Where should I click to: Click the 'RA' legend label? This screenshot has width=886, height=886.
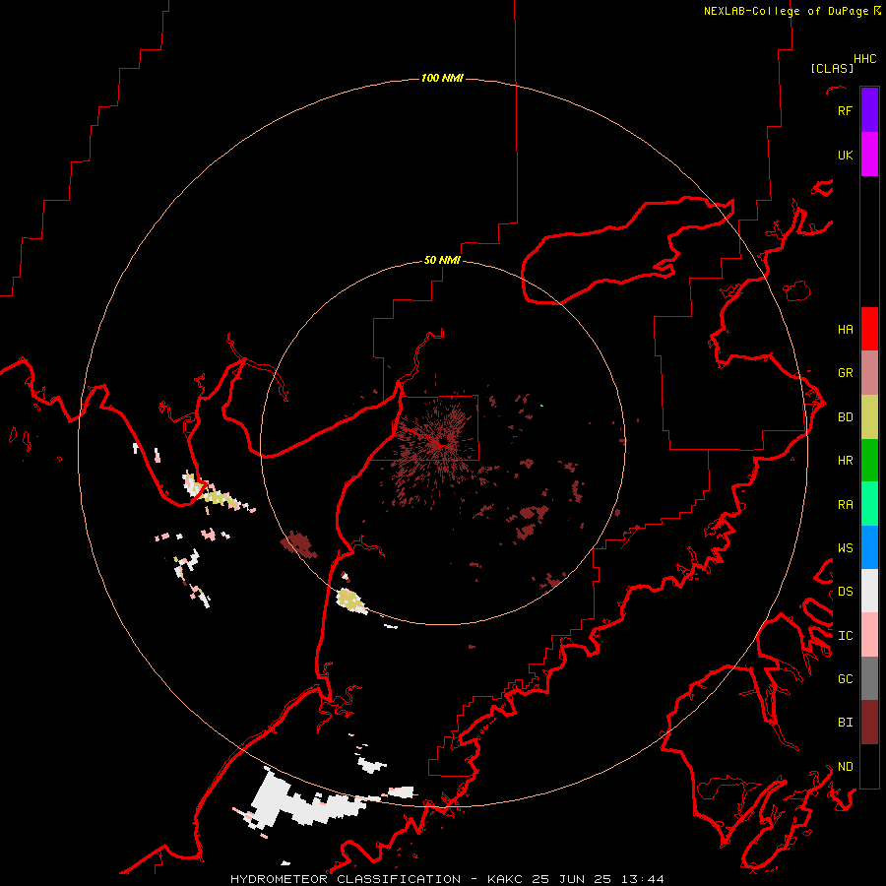pos(845,504)
